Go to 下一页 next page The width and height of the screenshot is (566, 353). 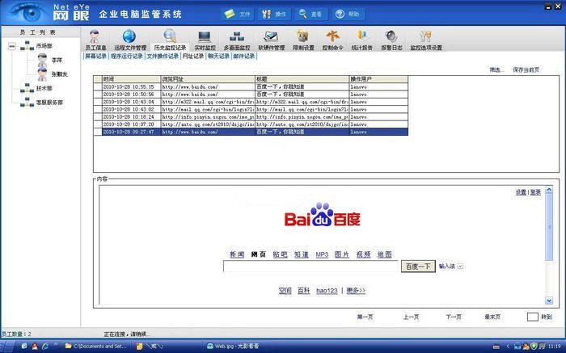[x=454, y=317]
